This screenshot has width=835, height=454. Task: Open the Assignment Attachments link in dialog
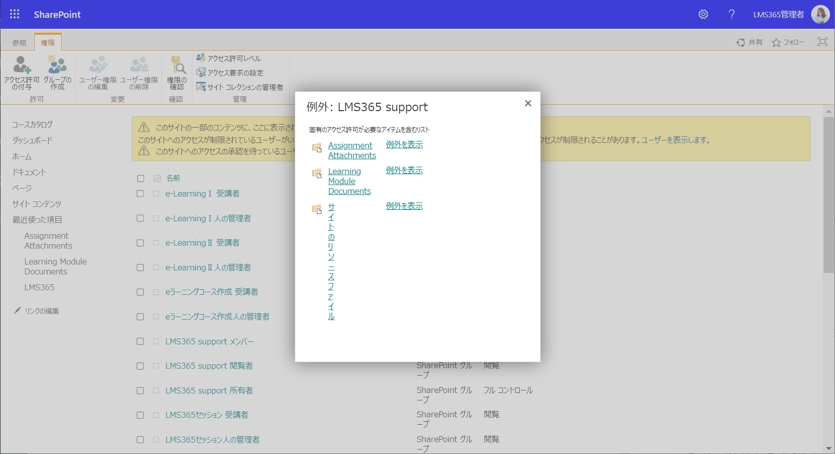tap(352, 150)
